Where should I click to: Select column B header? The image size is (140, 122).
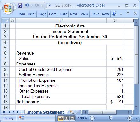pyautogui.click(x=61, y=20)
